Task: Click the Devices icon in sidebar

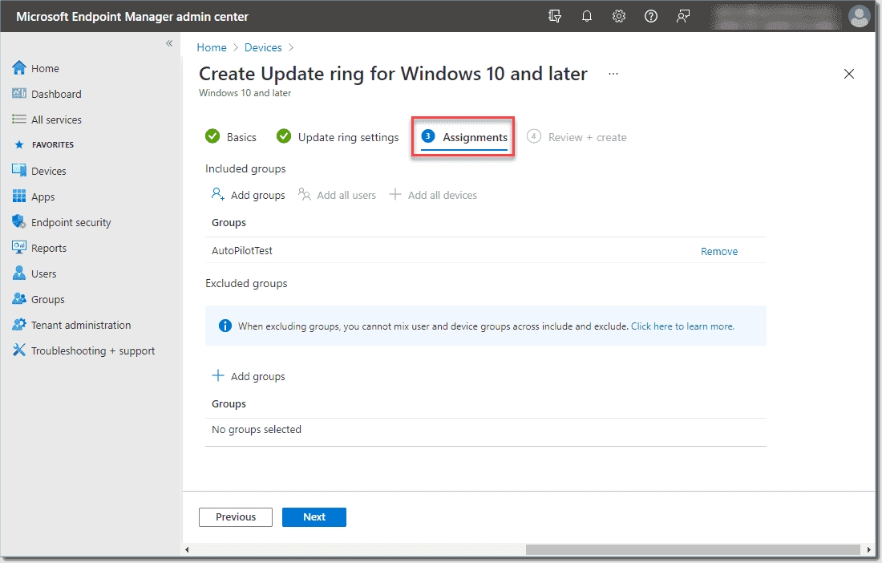Action: pos(19,170)
